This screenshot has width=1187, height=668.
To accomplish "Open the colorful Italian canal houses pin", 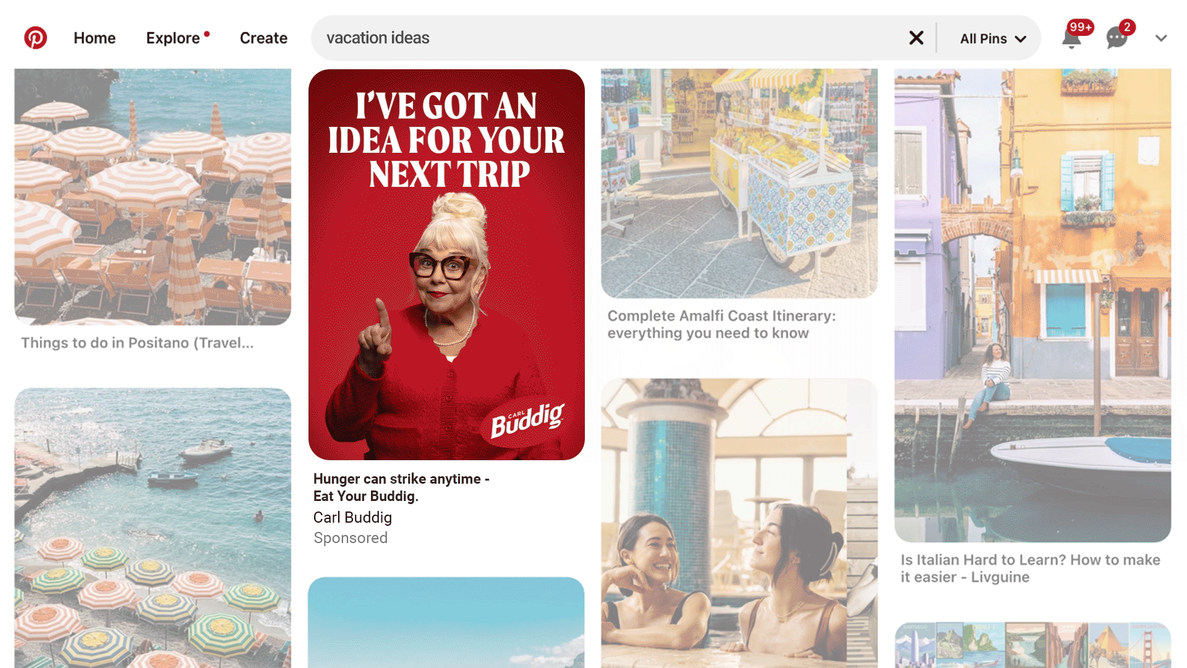I will pos(1032,306).
